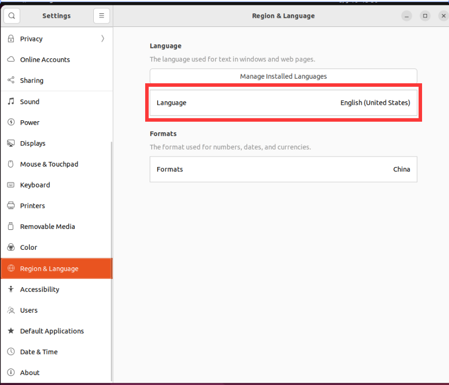Screen dimensions: 449x385
Task: Open the Formats row showing China
Action: 283,170
